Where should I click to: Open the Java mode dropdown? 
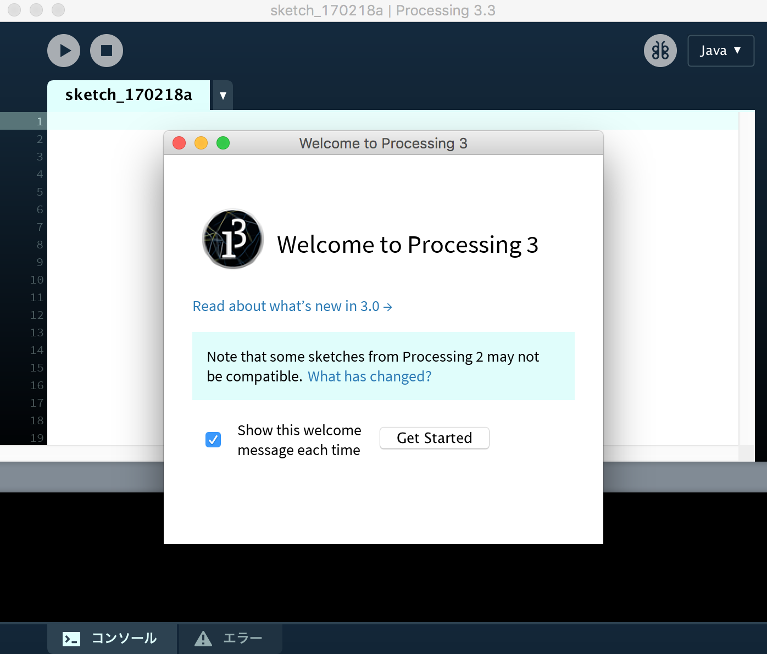click(721, 51)
